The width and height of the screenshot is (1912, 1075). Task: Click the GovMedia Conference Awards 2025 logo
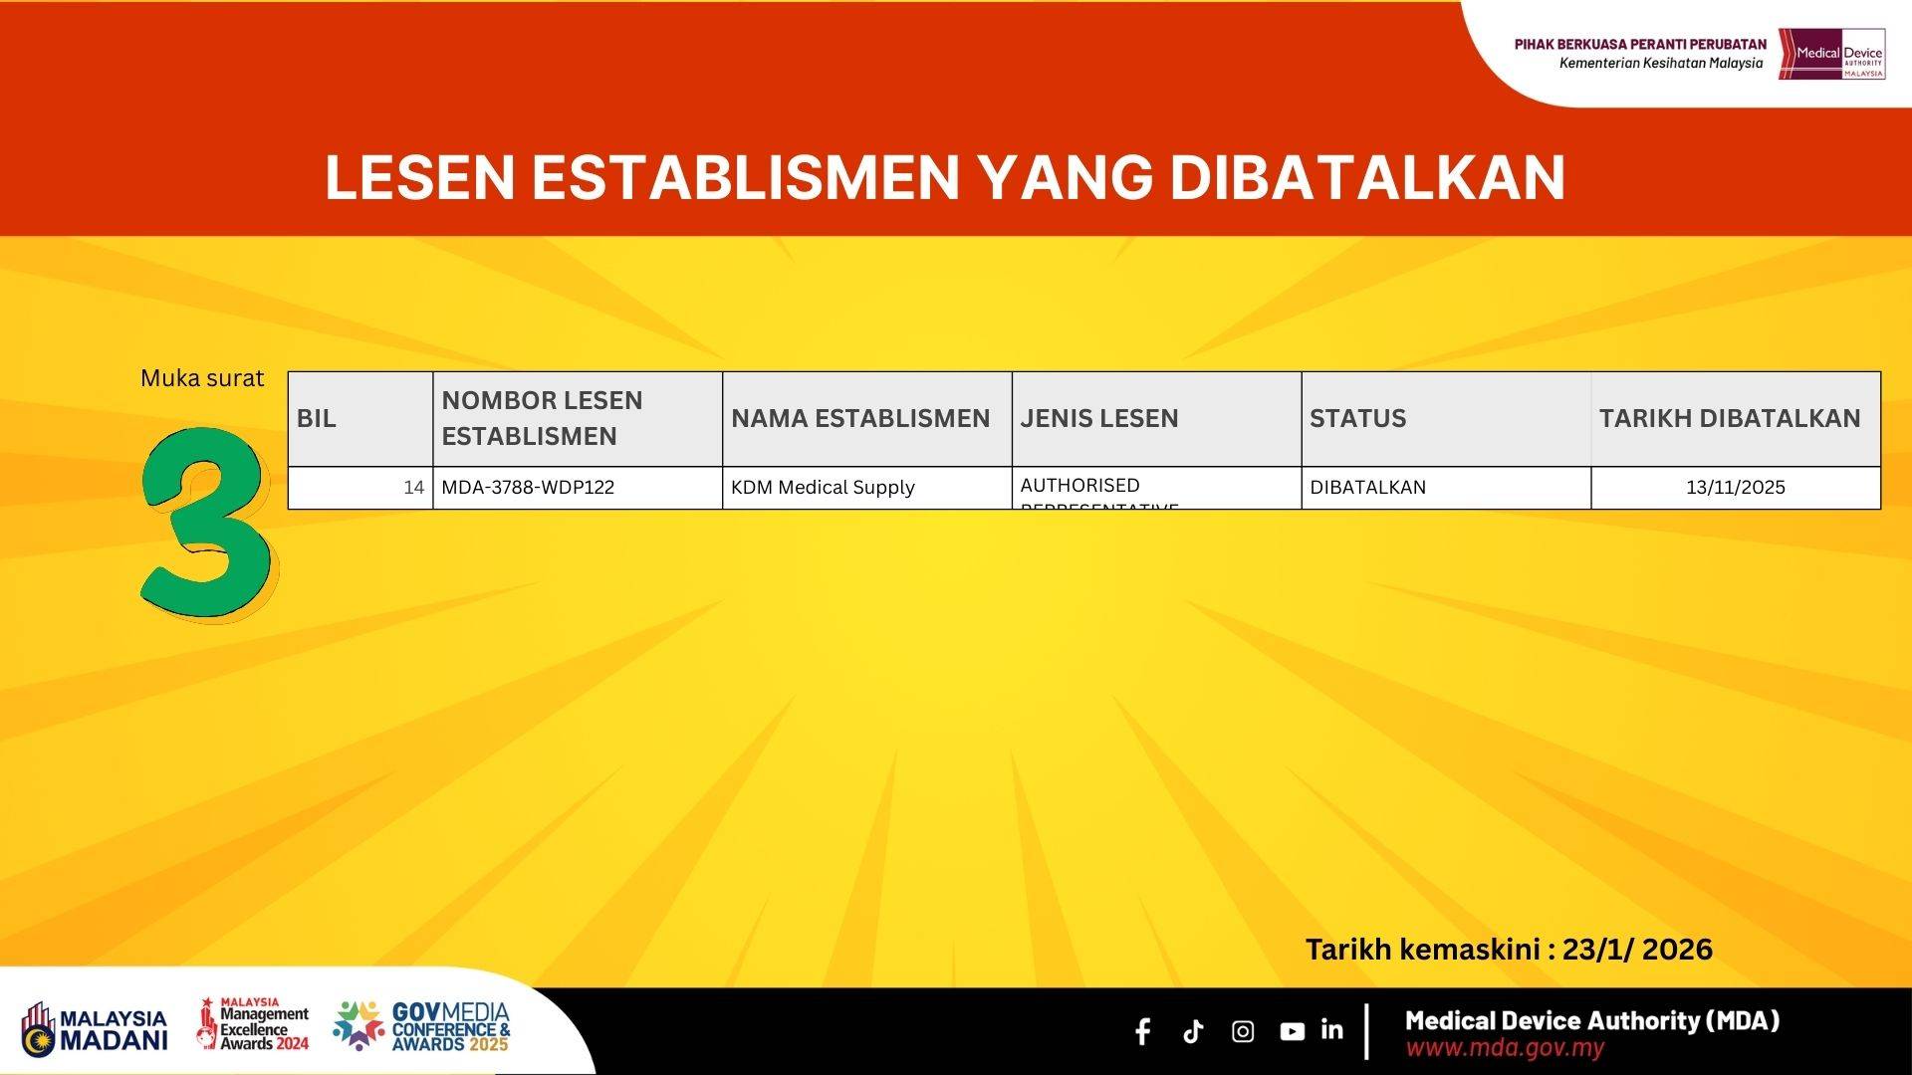[x=422, y=1026]
